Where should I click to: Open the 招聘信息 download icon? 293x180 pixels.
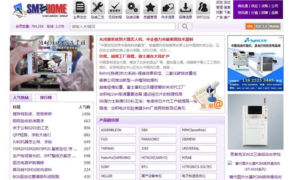tap(186, 7)
